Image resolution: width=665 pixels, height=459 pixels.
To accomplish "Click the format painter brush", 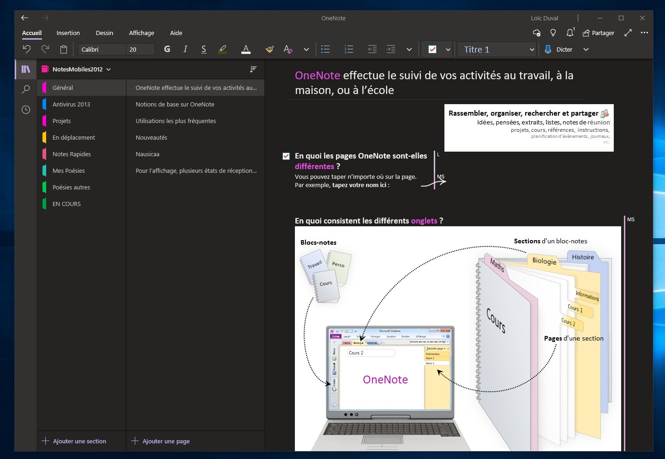I will [270, 49].
